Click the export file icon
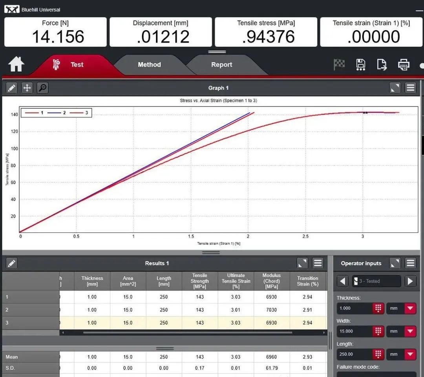Viewport: 424px width, 377px height. pos(382,64)
